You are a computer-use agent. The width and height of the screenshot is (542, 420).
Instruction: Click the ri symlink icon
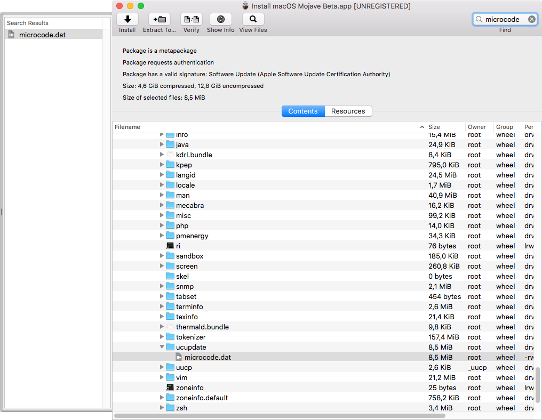[170, 246]
